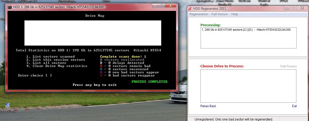The width and height of the screenshot is (309, 121).
Task: Click inside the Choose Drive to Process list
Action: pos(248,86)
